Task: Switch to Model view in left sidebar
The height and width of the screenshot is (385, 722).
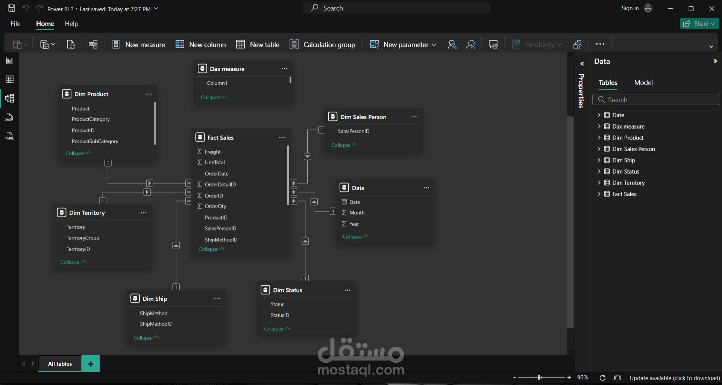Action: coord(9,98)
